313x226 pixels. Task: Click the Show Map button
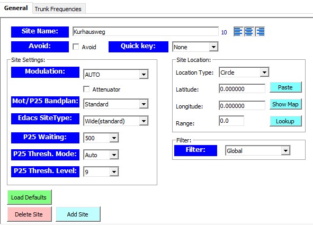(285, 104)
